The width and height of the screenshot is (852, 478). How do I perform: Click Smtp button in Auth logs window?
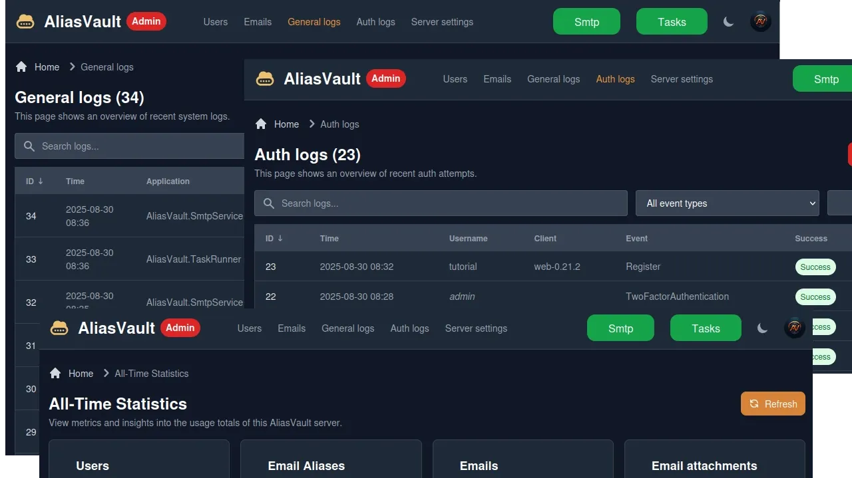click(x=825, y=79)
